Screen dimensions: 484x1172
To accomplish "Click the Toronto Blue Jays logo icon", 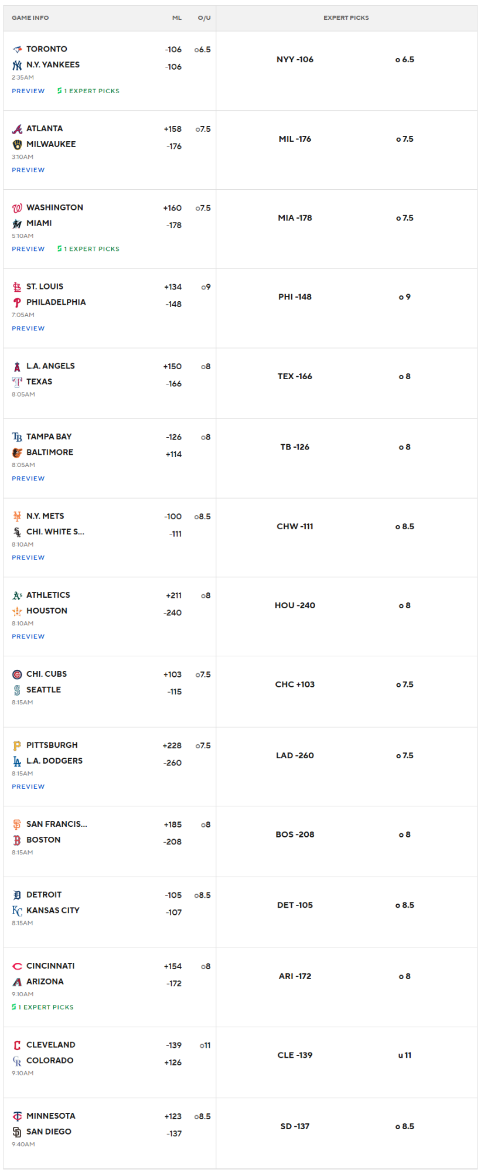I will (x=17, y=49).
